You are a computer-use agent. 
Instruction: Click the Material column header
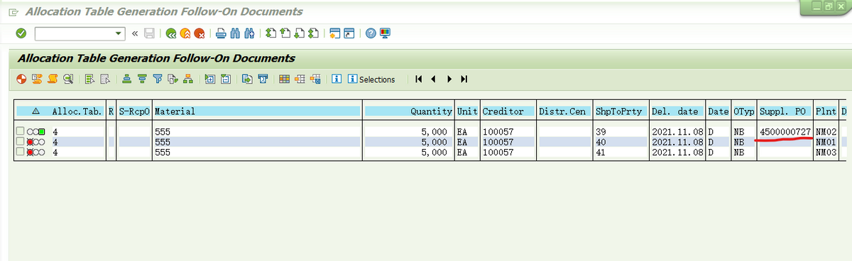click(x=258, y=111)
